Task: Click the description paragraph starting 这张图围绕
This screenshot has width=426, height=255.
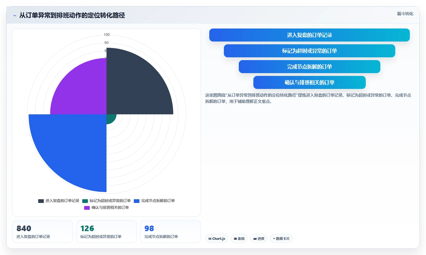Action: coord(309,98)
